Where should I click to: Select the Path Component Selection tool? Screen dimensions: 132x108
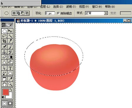tap(4, 68)
